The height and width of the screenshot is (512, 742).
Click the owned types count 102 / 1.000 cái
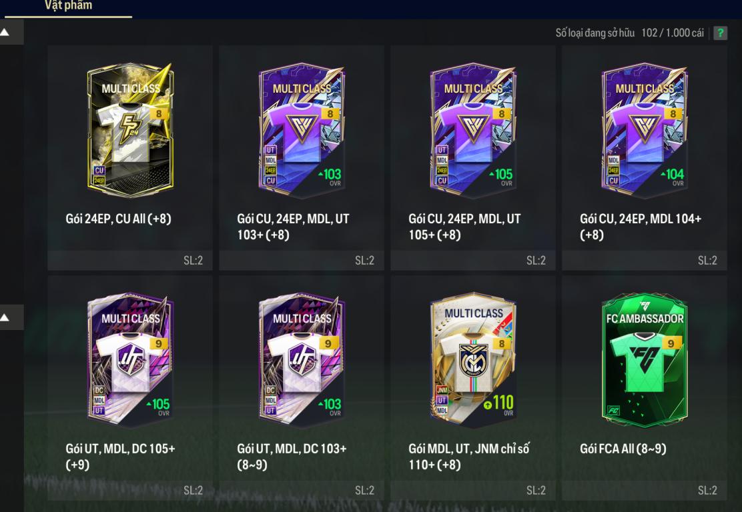click(673, 33)
